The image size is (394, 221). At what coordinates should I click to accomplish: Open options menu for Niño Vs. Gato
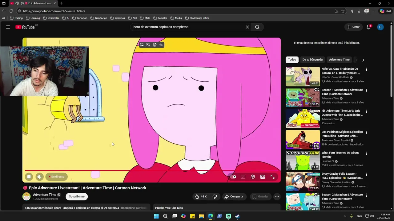click(366, 69)
